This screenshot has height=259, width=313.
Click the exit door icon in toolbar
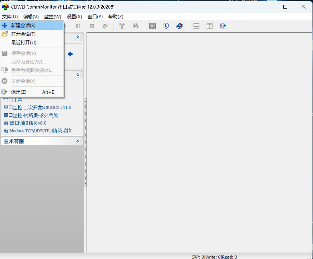(223, 26)
